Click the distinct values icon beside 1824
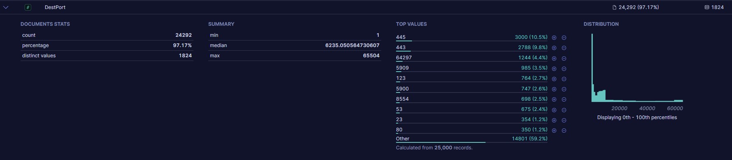The image size is (732, 160). point(707,7)
